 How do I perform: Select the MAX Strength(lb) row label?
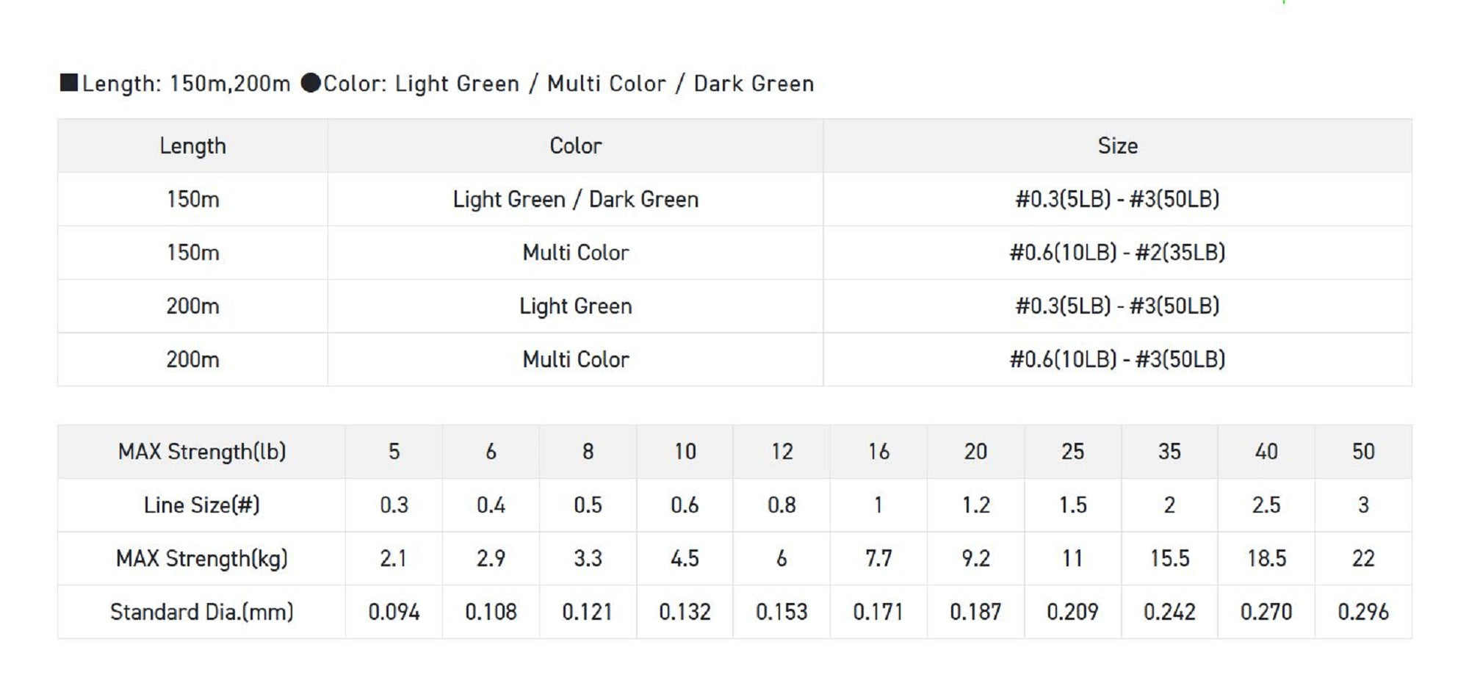(x=202, y=452)
